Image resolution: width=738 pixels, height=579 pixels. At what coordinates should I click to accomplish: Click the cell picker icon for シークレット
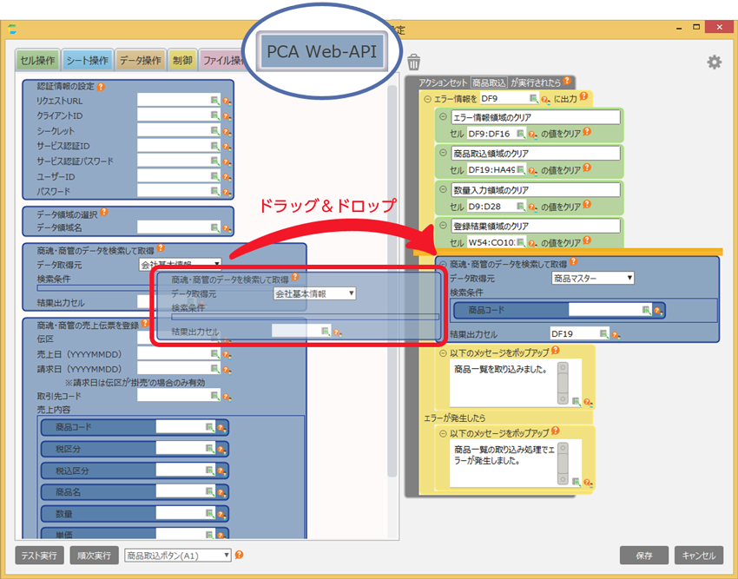(214, 130)
